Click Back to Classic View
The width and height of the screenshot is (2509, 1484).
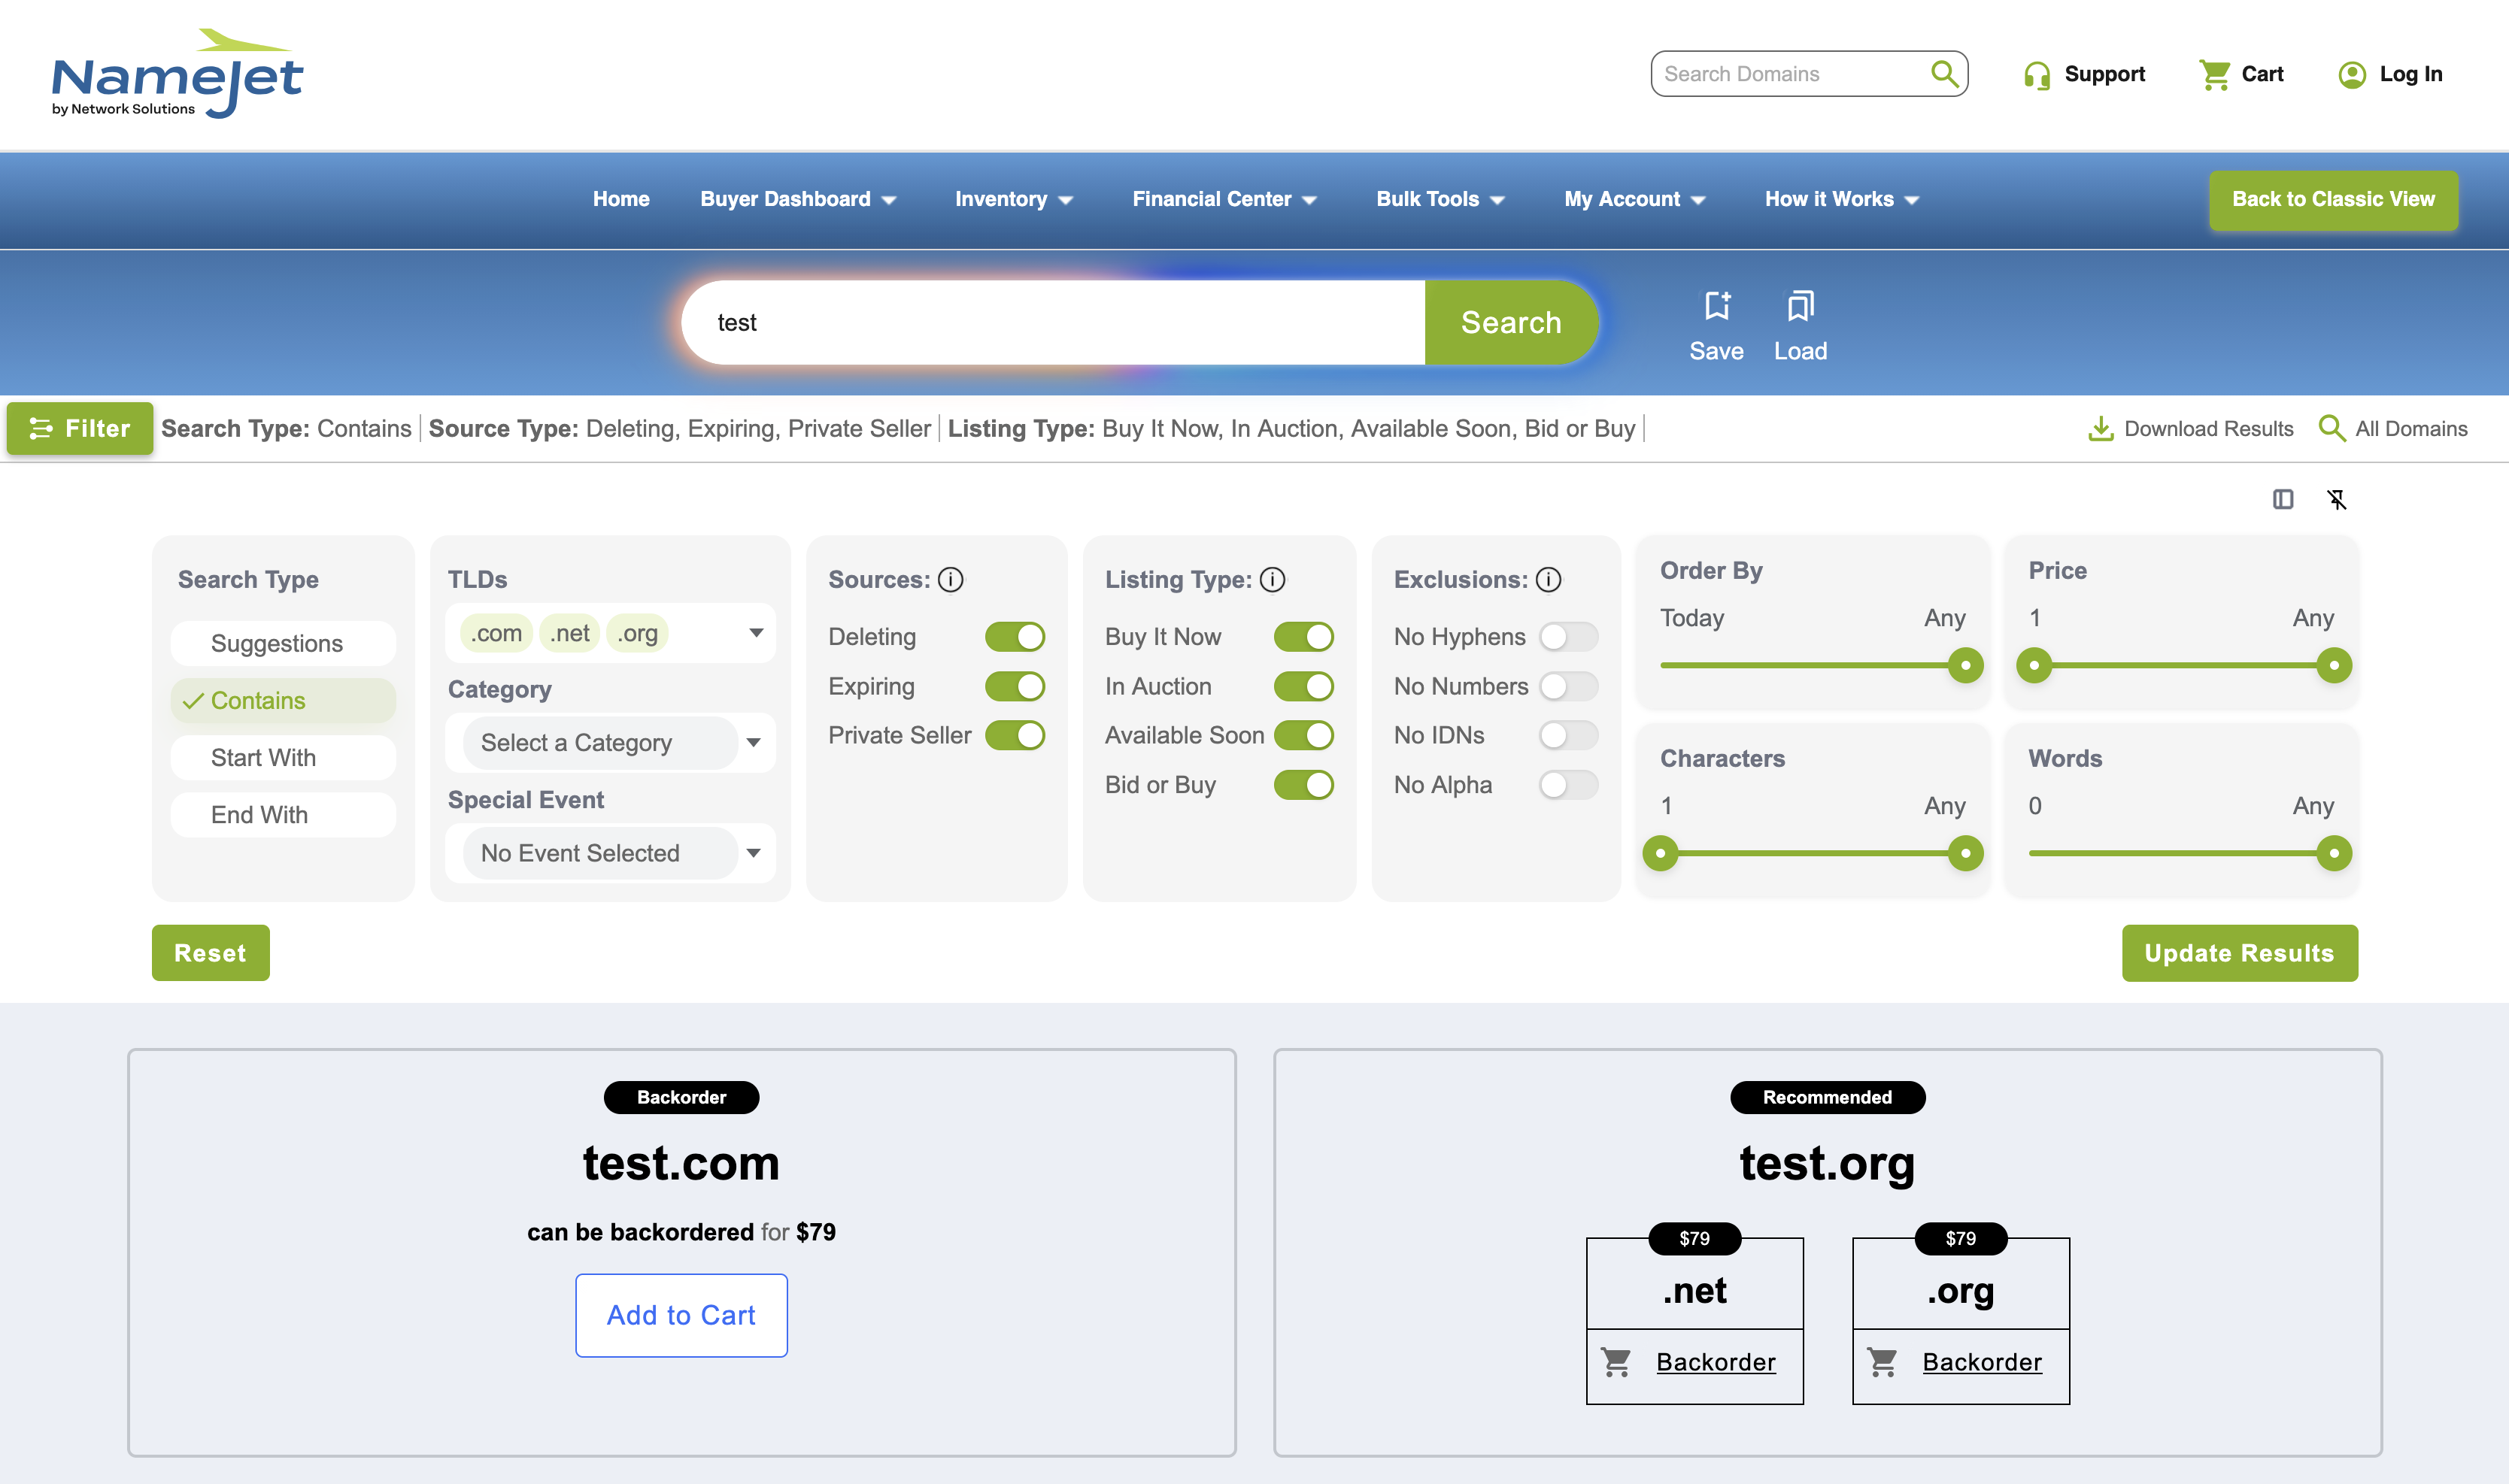coord(2333,200)
